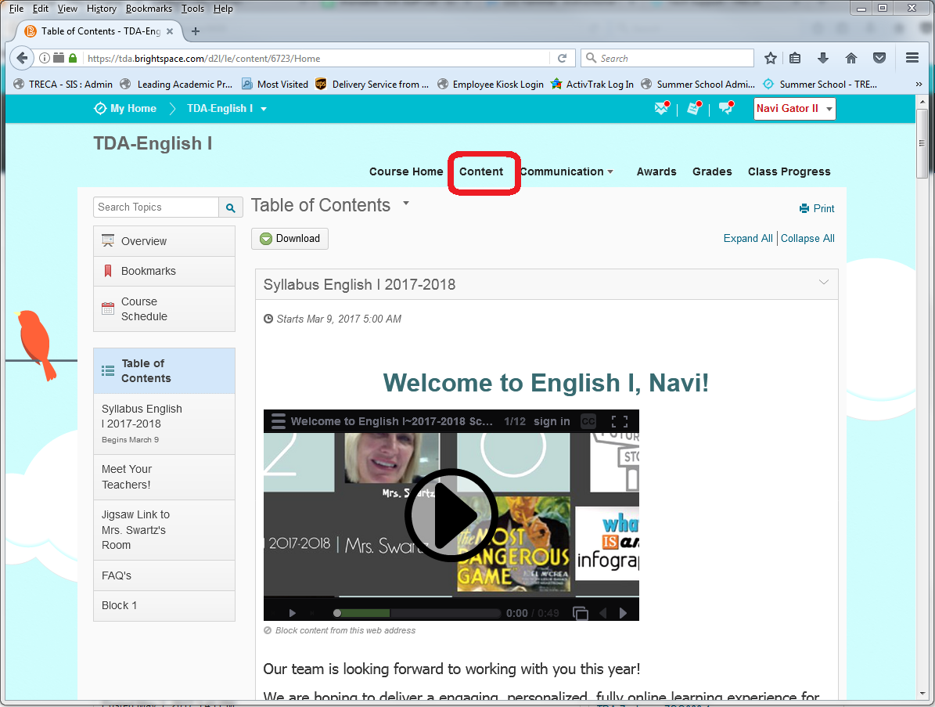The width and height of the screenshot is (935, 707).
Task: Open the update alerts icon
Action: (694, 108)
